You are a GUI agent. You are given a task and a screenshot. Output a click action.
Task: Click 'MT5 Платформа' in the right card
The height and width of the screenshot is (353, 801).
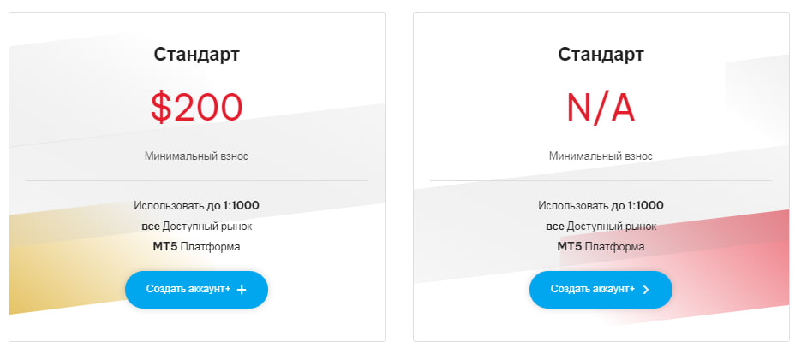[601, 247]
